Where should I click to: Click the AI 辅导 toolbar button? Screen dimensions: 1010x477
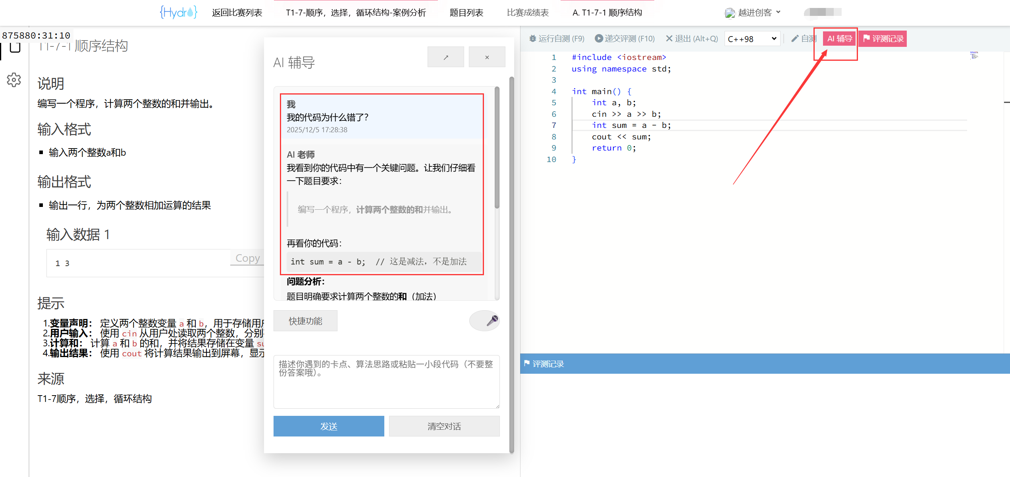[839, 39]
